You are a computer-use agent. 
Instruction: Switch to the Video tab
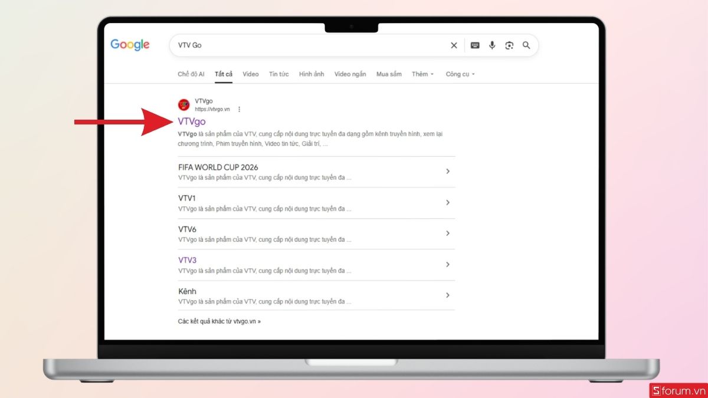click(x=251, y=74)
